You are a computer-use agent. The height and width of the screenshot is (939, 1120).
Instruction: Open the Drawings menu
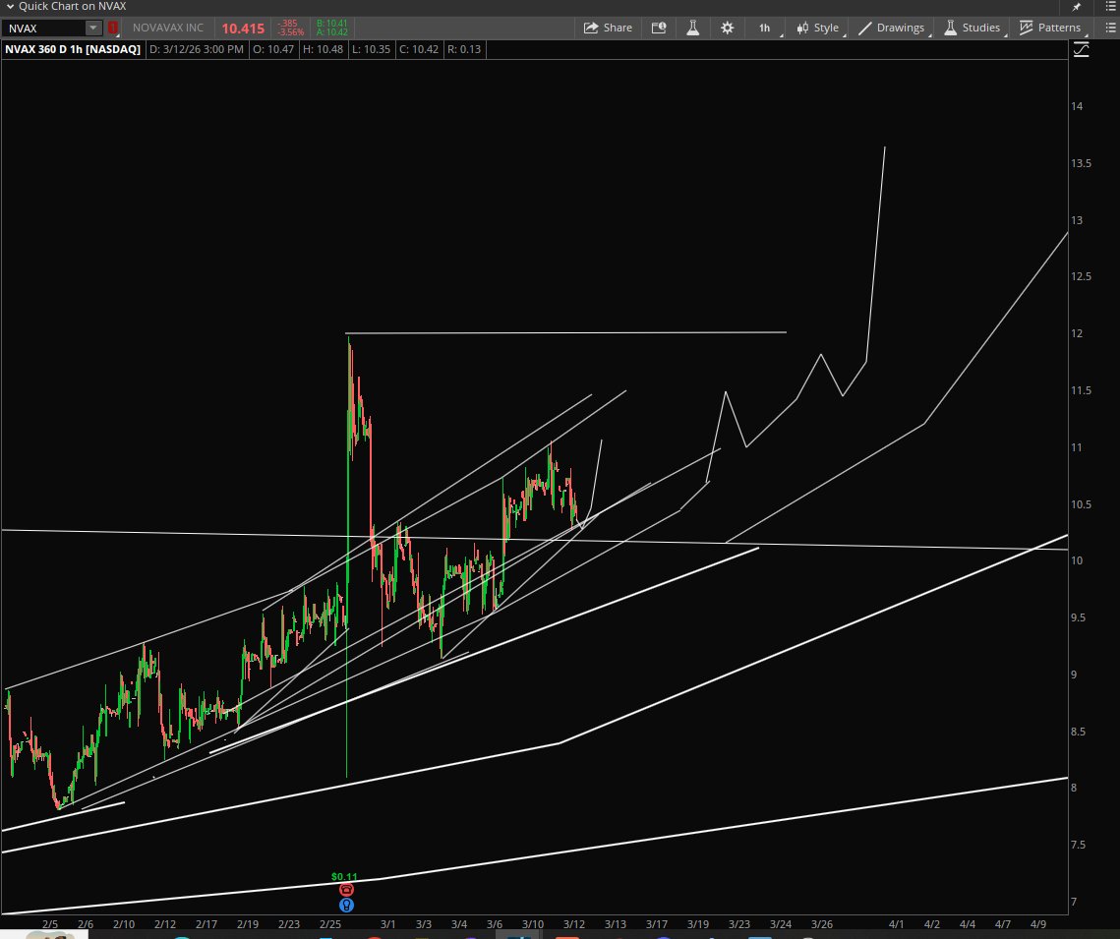pyautogui.click(x=892, y=28)
